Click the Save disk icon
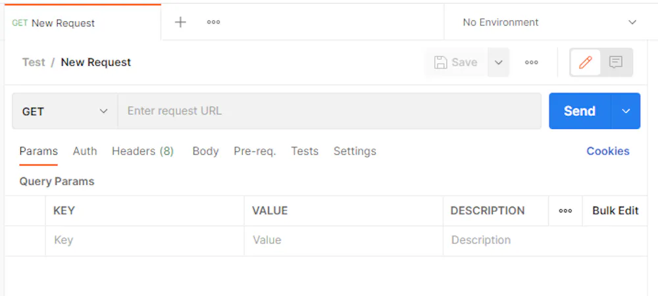Screen dimensions: 658x296 coord(441,62)
